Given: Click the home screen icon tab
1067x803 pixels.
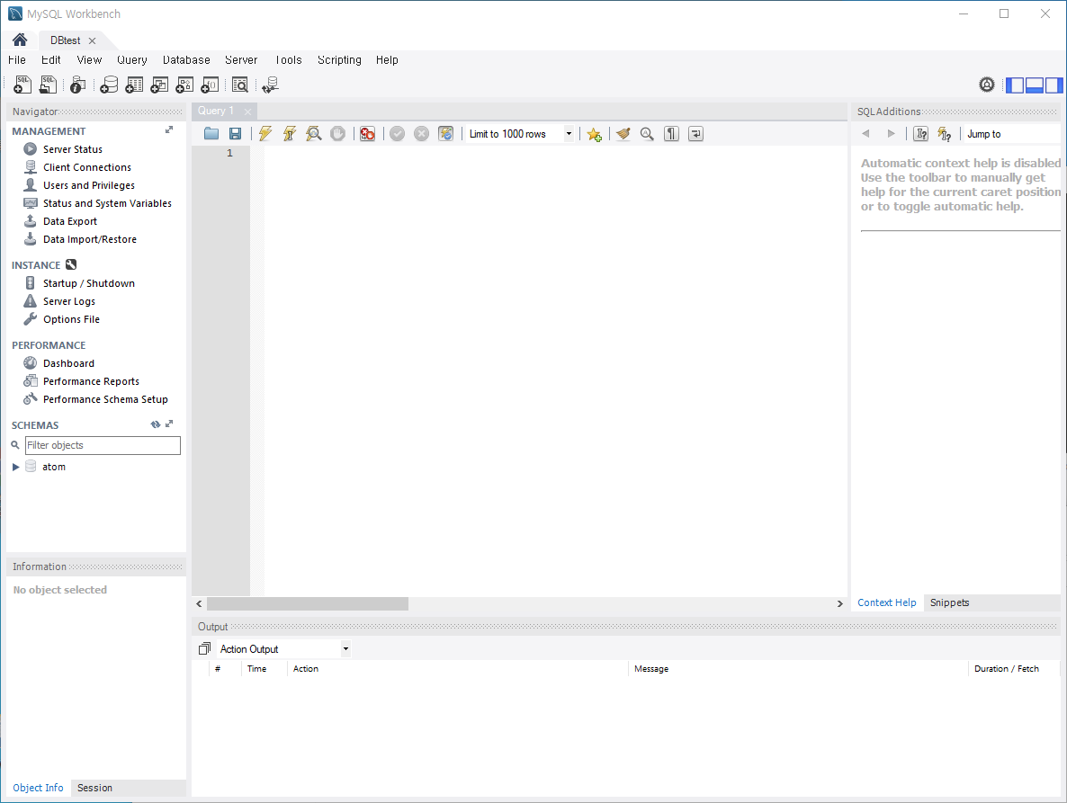Looking at the screenshot, I should coord(20,40).
